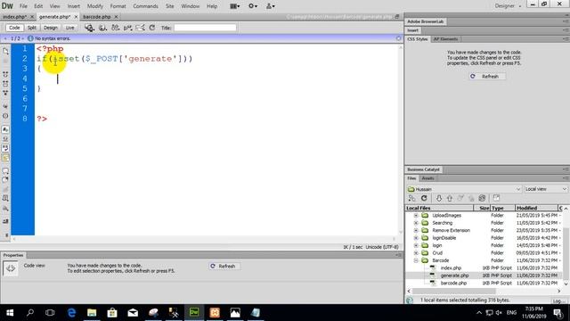Expand the Searching folder
Image resolution: width=570 pixels, height=321 pixels.
click(x=416, y=223)
